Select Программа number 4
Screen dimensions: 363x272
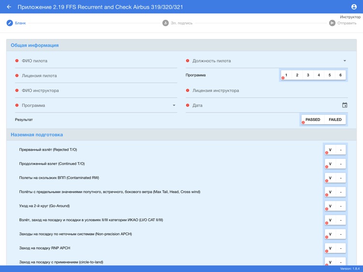point(319,75)
